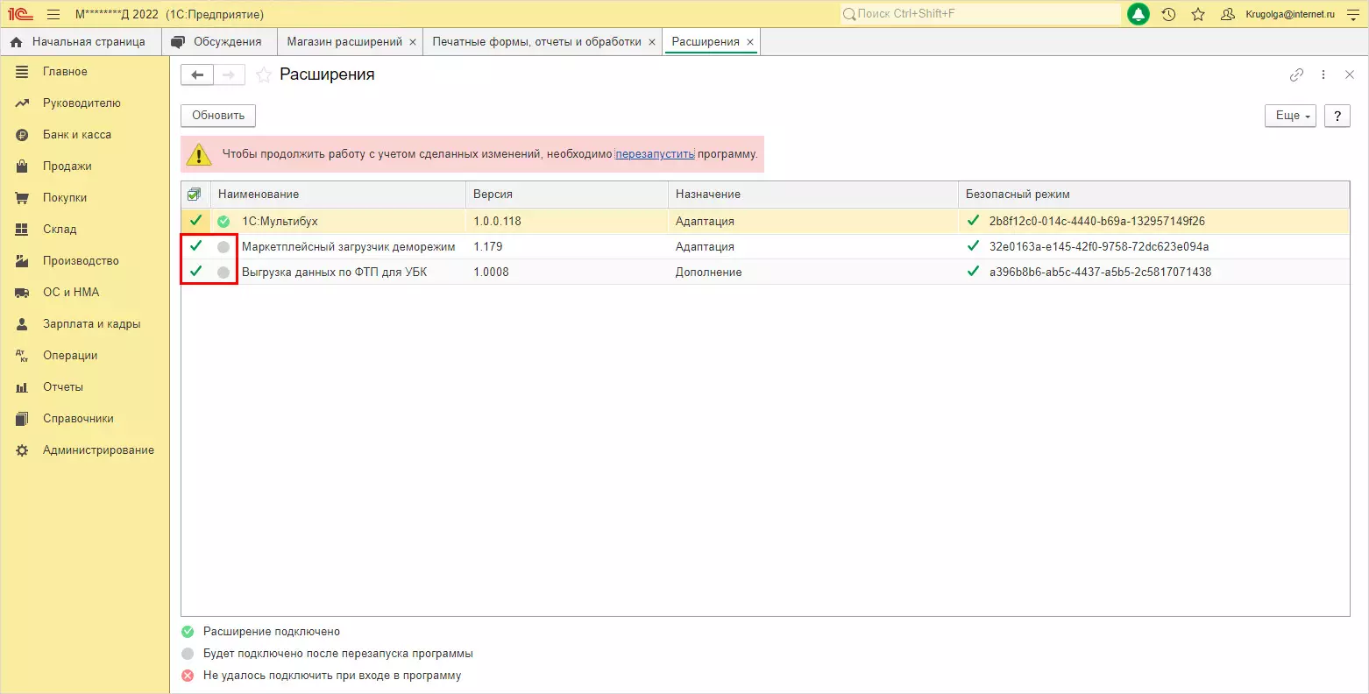
Task: Expand the Еще dropdown menu
Action: coord(1290,116)
